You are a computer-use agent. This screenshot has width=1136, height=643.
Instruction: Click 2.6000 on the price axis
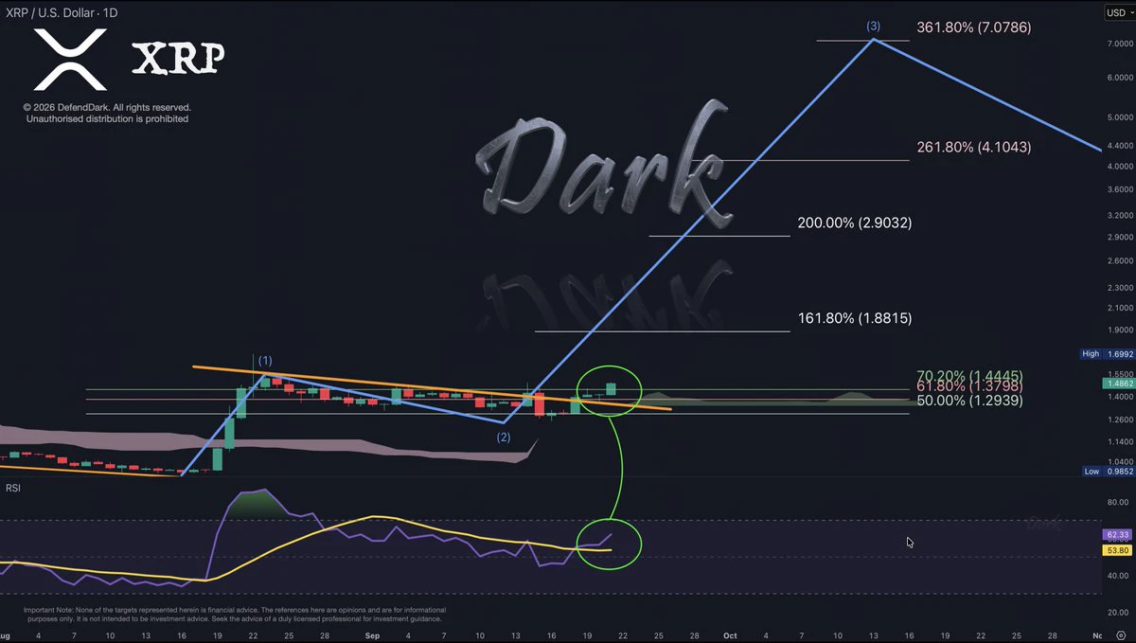1118,261
